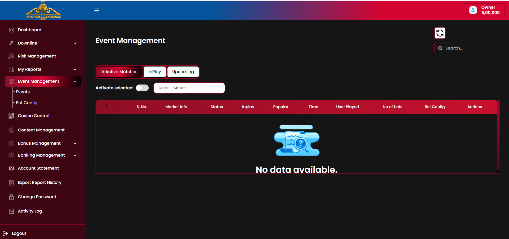Open the Game Cricket dropdown
509x239 pixels.
[x=189, y=88]
